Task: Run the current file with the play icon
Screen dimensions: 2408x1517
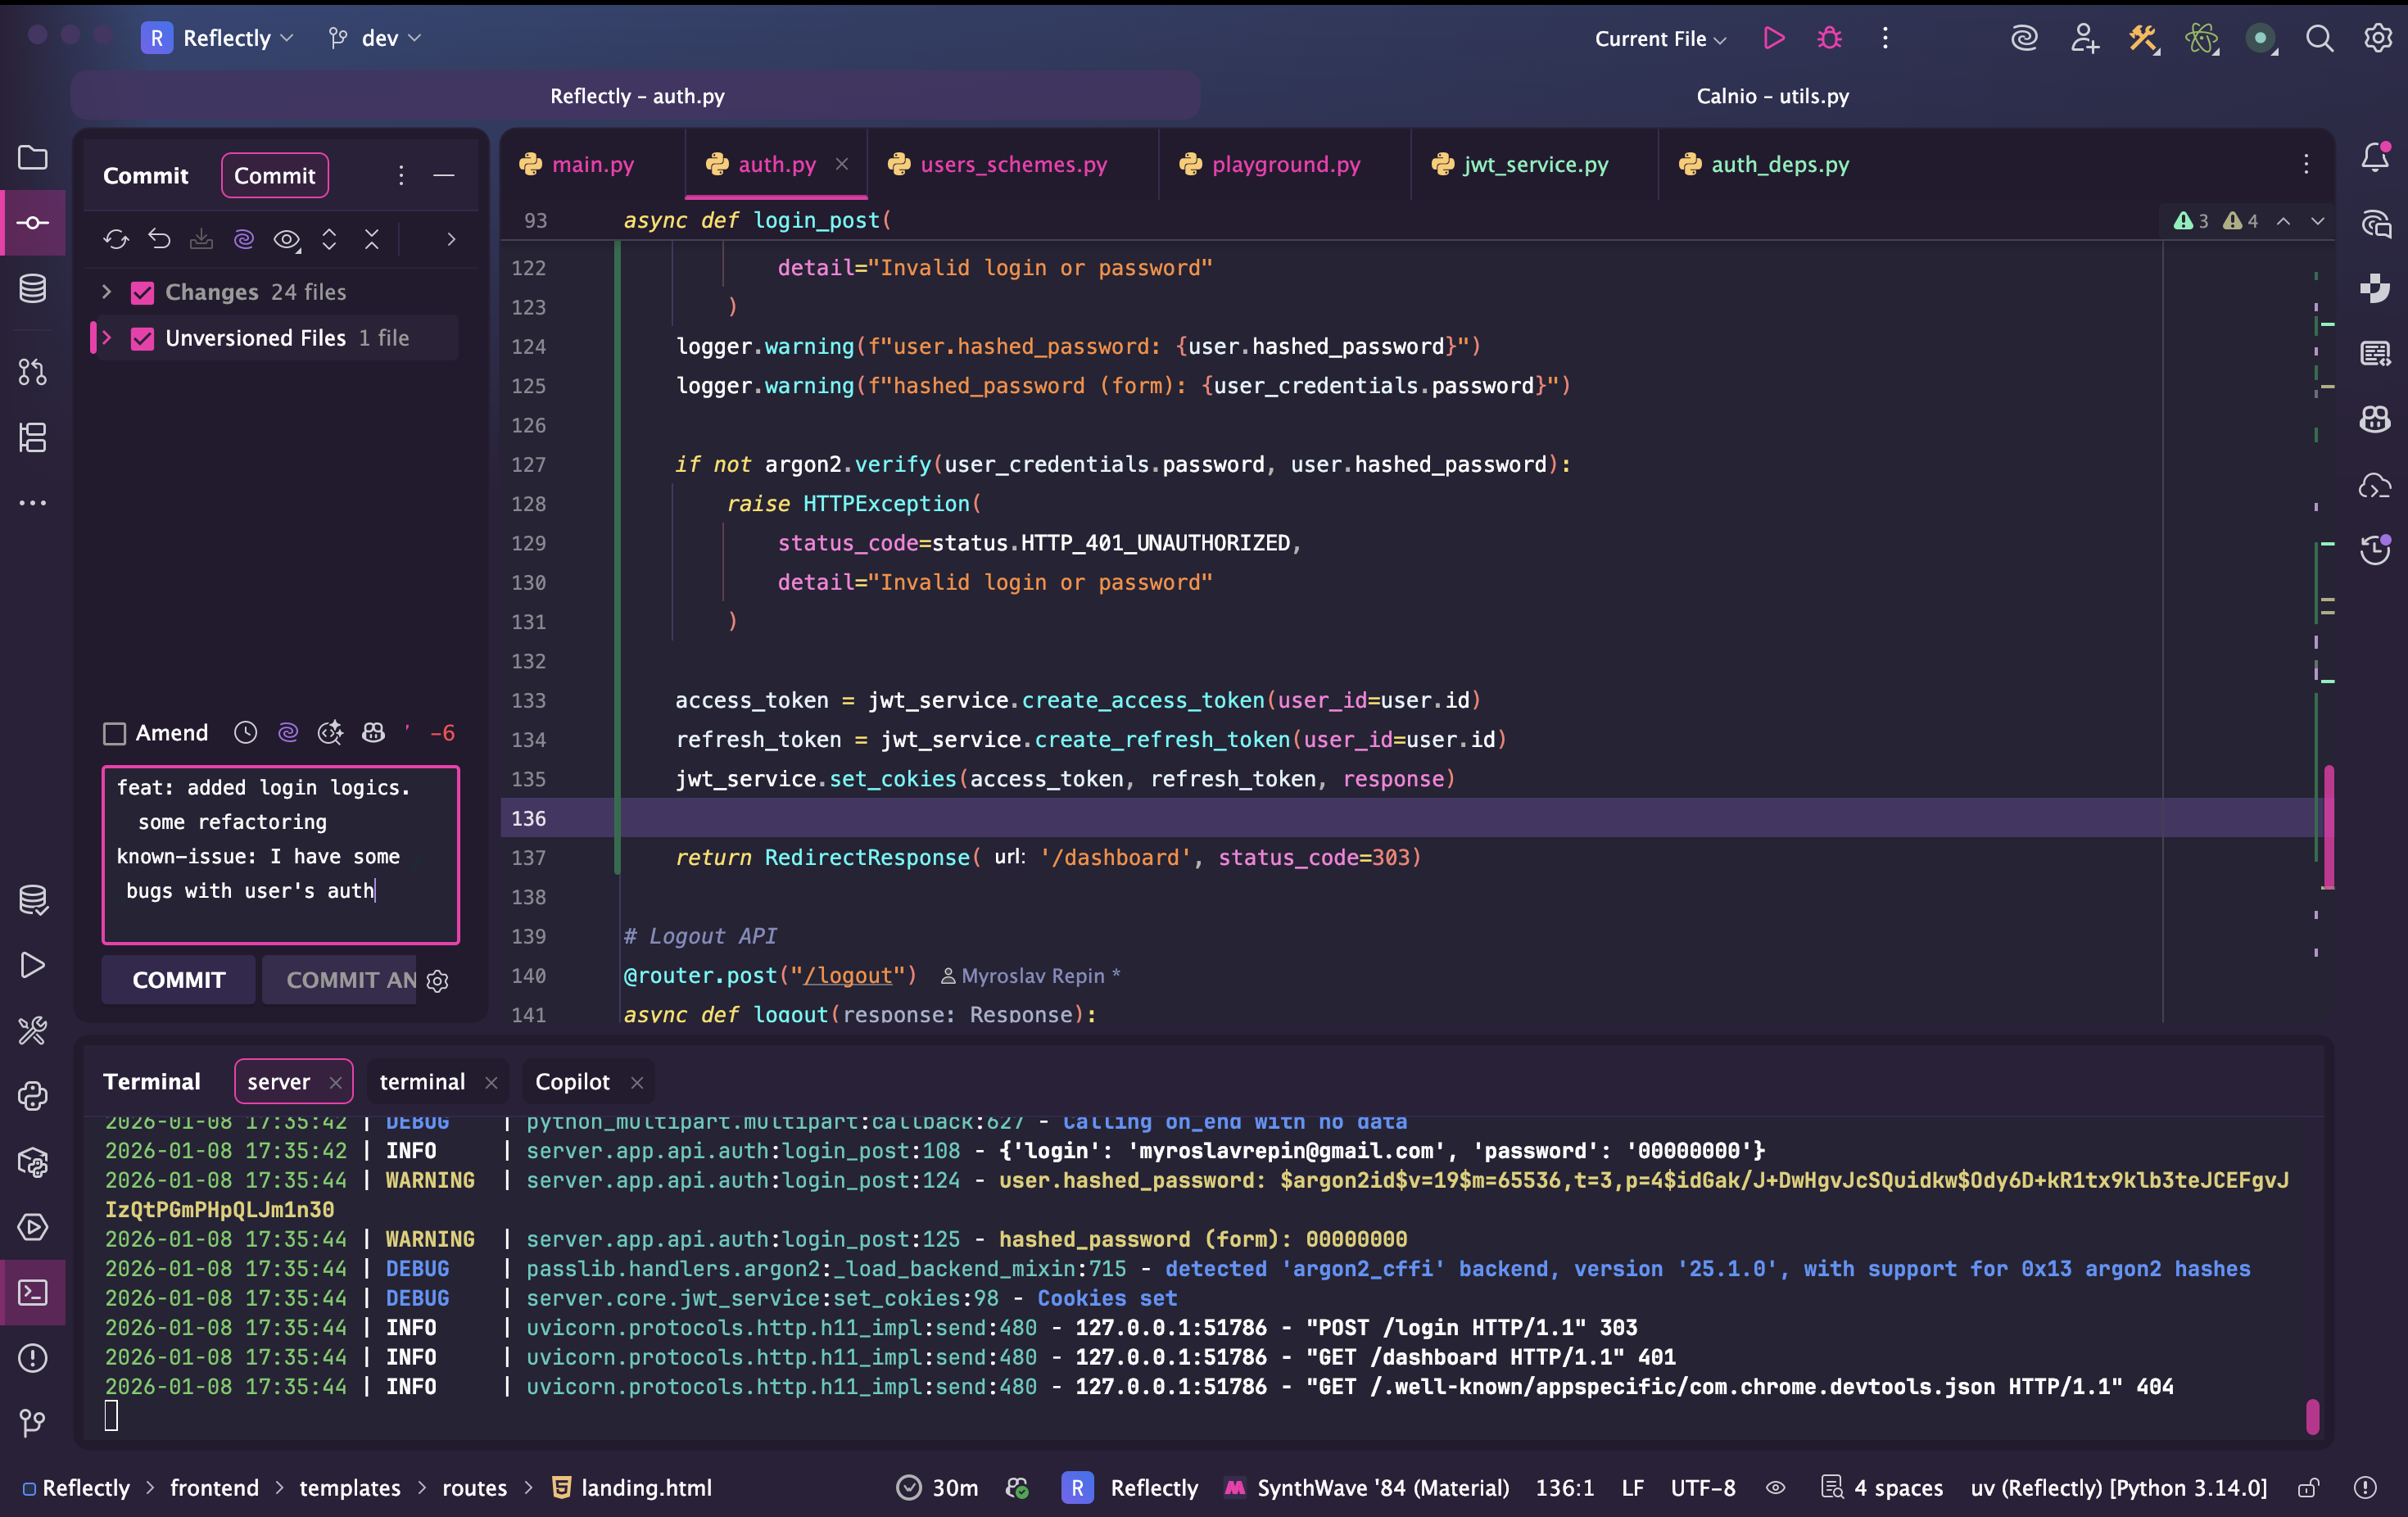Action: (1773, 38)
